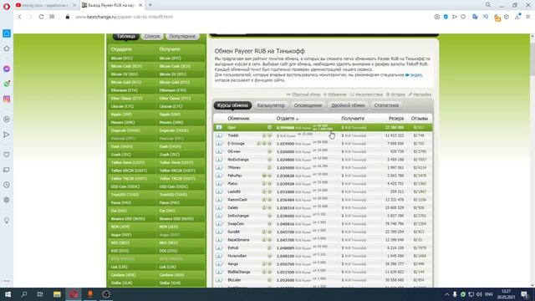Open settings gear in the sidebar
This screenshot has width=535, height=301.
(x=7, y=200)
